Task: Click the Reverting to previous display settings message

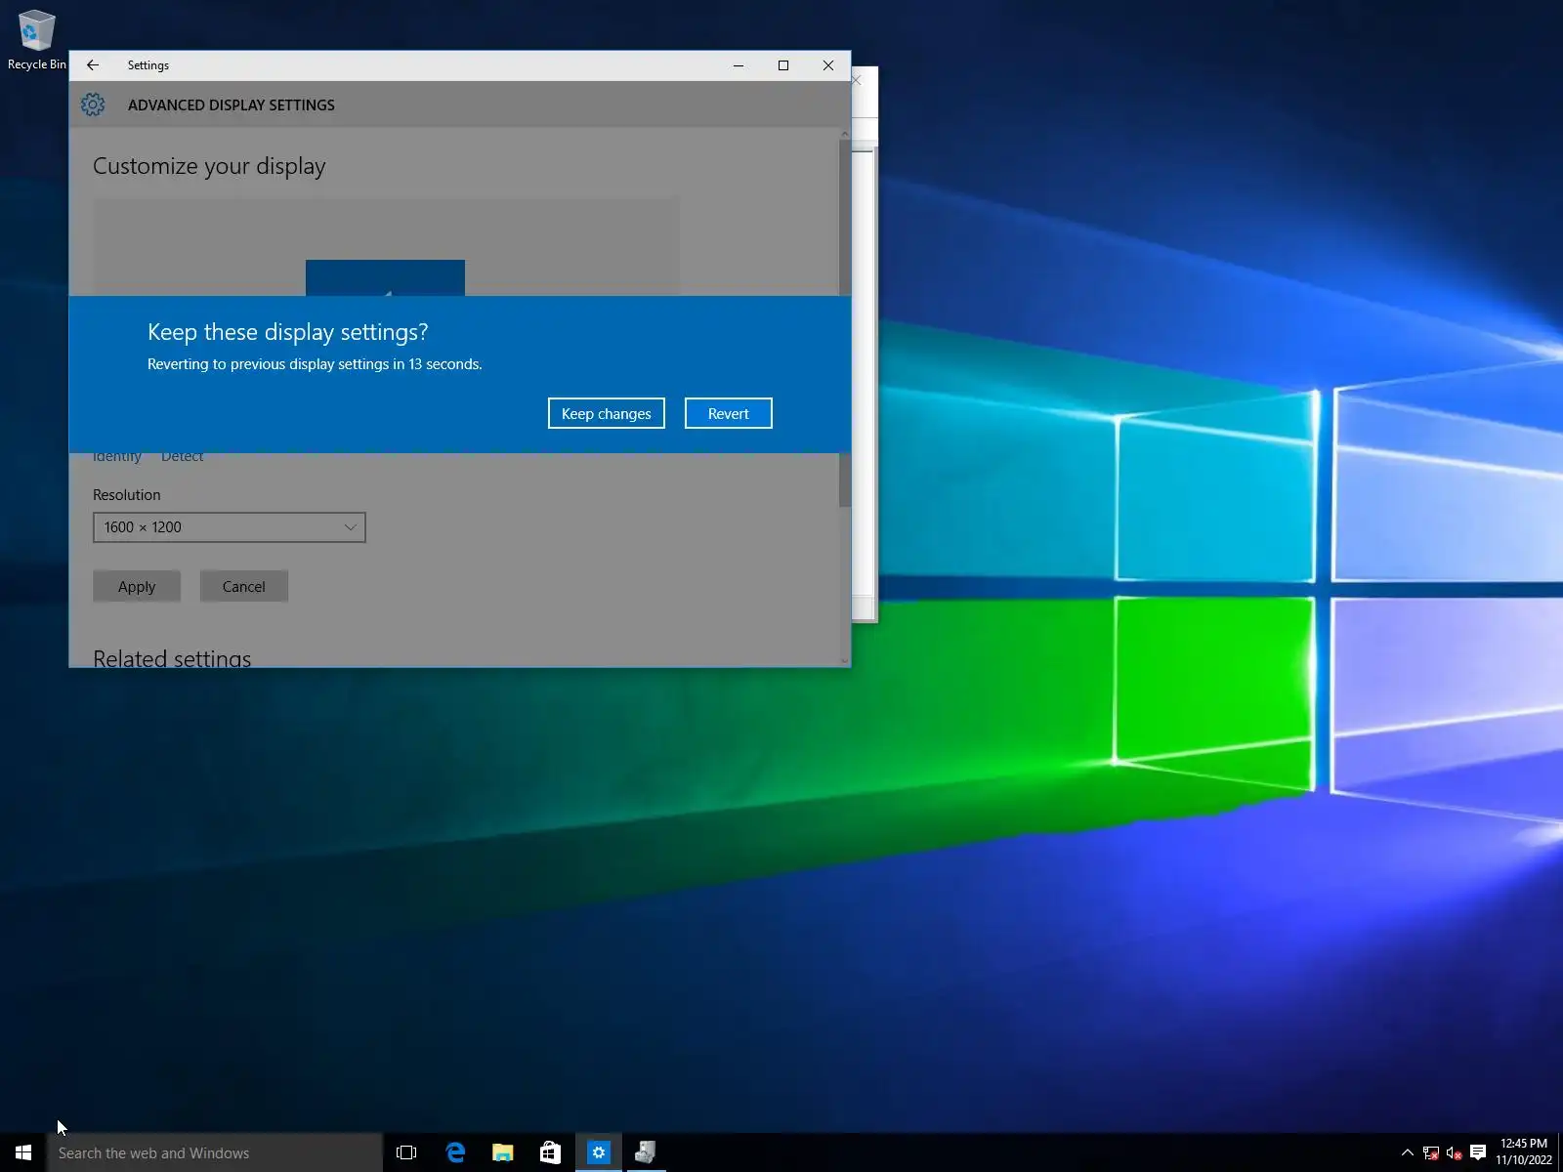Action: (x=315, y=364)
